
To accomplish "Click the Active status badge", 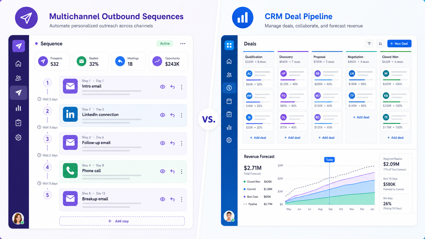I will coord(165,43).
